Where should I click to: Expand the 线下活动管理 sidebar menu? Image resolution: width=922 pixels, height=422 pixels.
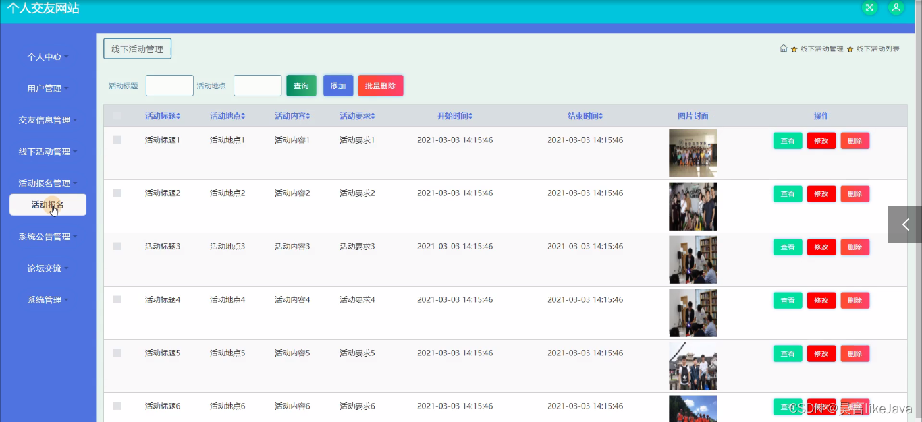pyautogui.click(x=48, y=152)
